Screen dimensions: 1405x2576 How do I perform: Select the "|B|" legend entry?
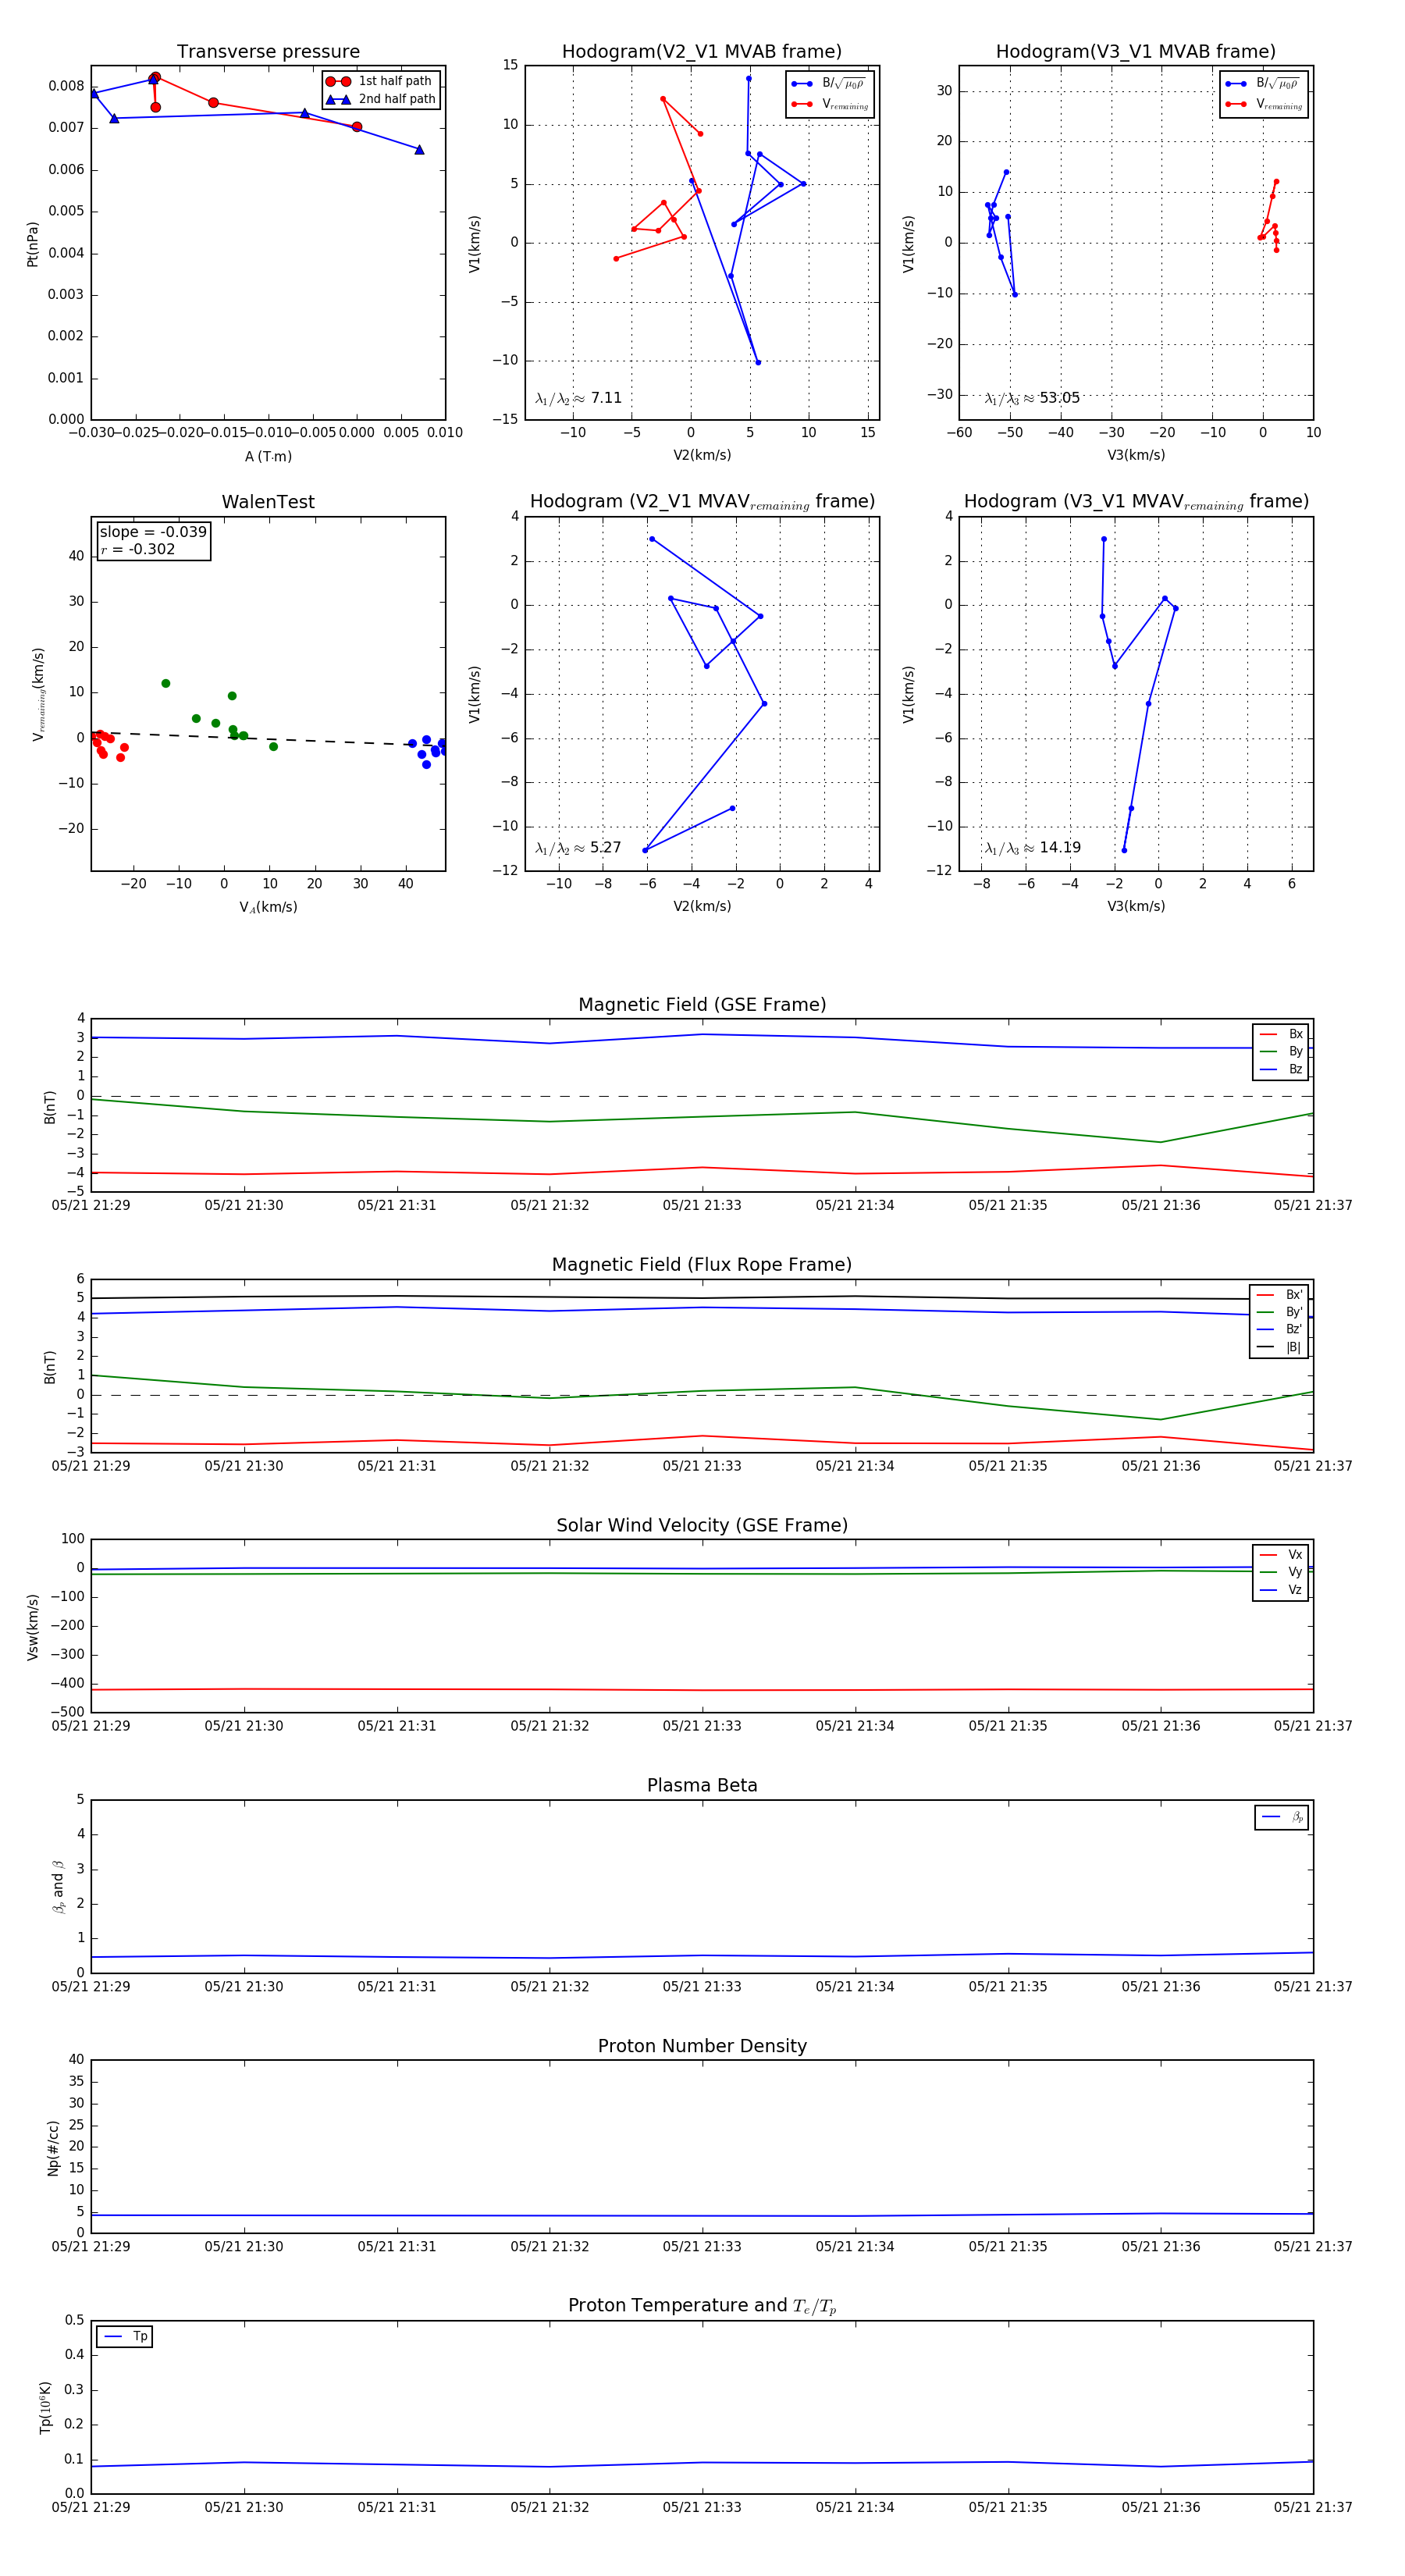(1279, 1347)
